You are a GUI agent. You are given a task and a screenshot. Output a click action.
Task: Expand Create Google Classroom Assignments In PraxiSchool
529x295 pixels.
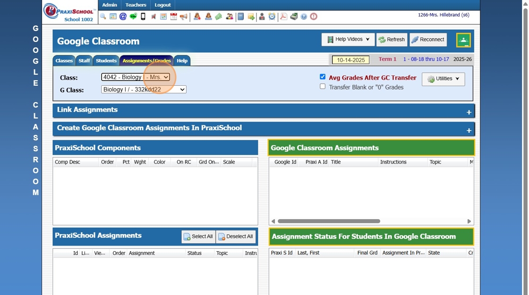(264, 129)
